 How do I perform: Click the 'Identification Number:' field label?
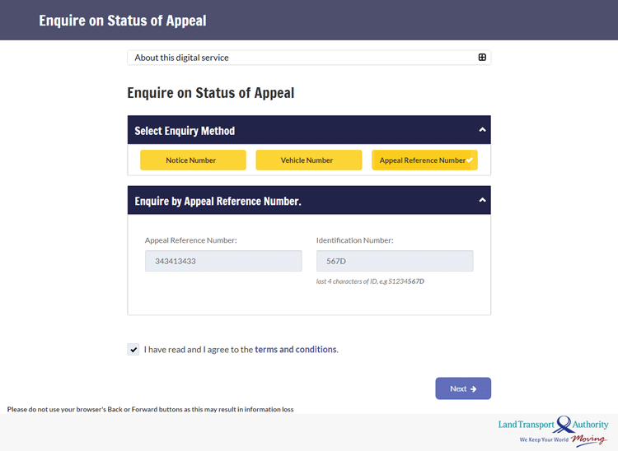(x=354, y=240)
